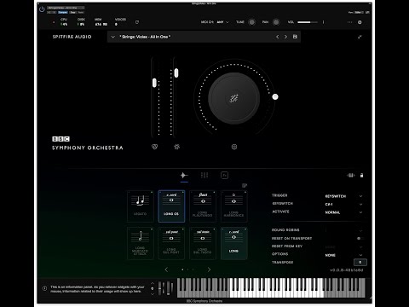The width and height of the screenshot is (409, 307).
Task: Select the Legato articulation
Action: [x=141, y=206]
